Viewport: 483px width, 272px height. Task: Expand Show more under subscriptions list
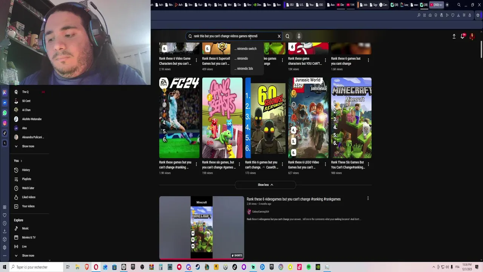(x=28, y=146)
